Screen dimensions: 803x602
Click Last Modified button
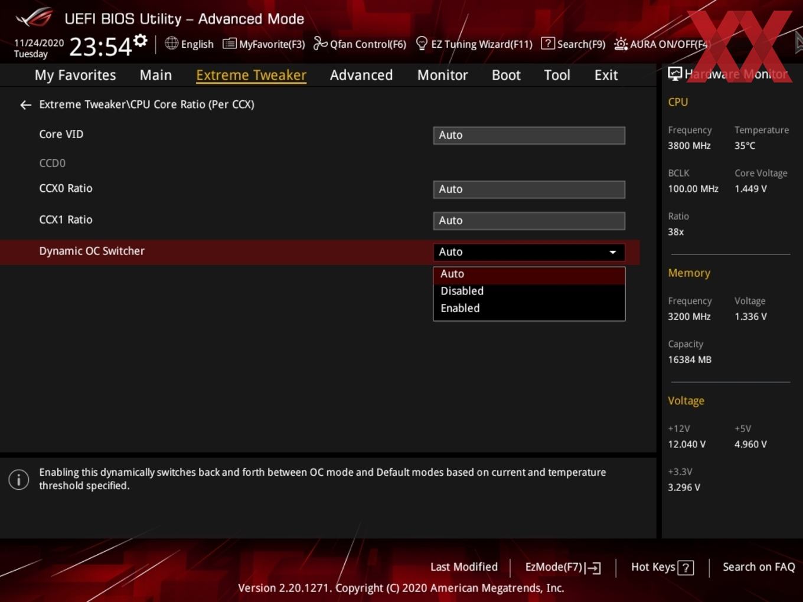click(464, 567)
